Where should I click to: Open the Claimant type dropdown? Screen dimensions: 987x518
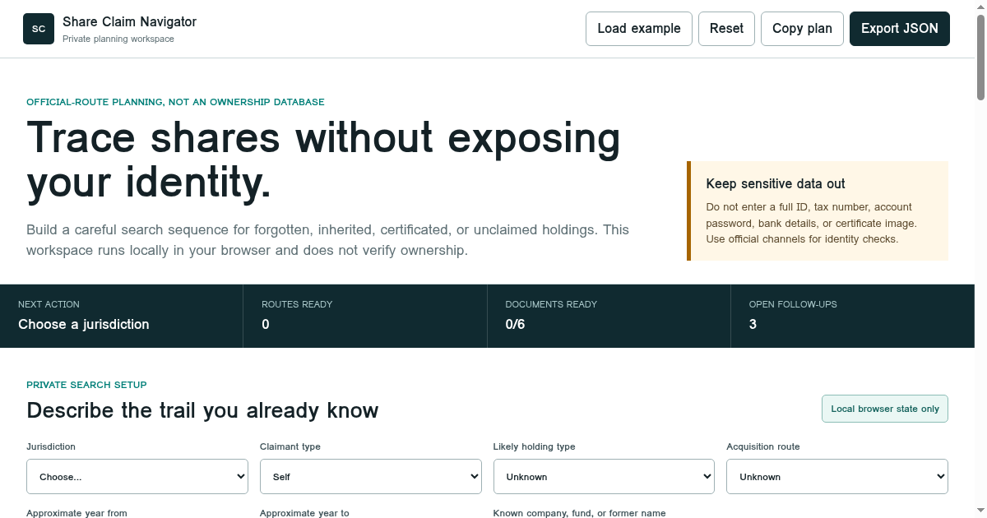click(x=371, y=477)
